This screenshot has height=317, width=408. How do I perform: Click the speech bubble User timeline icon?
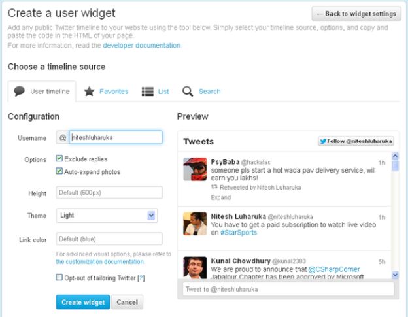20,92
